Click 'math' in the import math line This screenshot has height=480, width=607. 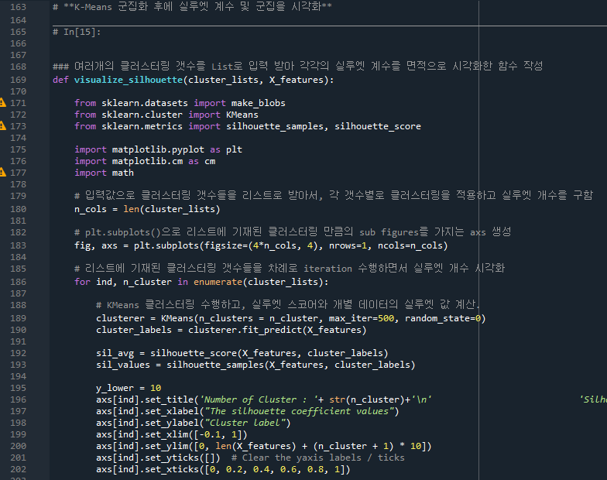(x=122, y=173)
